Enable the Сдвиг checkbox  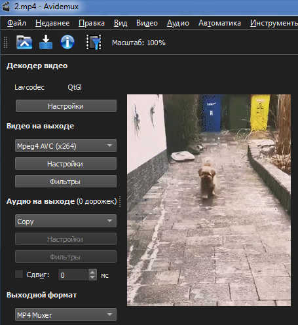click(19, 274)
